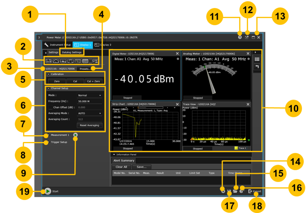The width and height of the screenshot is (307, 213).
Task: Open the Mode dropdown set to Normal
Action: point(89,95)
